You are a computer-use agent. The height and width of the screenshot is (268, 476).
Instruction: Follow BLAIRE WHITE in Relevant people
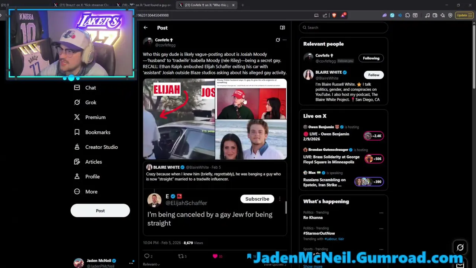[374, 75]
